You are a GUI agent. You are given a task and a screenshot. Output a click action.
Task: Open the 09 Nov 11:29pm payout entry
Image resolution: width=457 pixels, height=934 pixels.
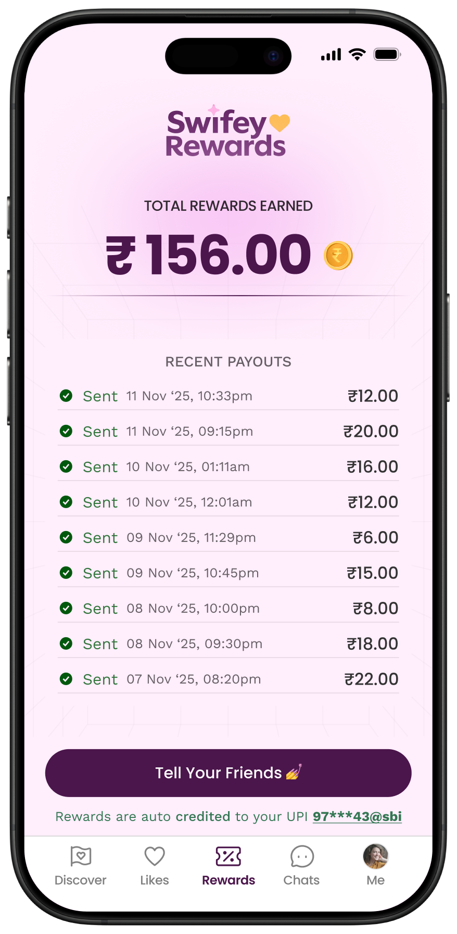(x=228, y=537)
